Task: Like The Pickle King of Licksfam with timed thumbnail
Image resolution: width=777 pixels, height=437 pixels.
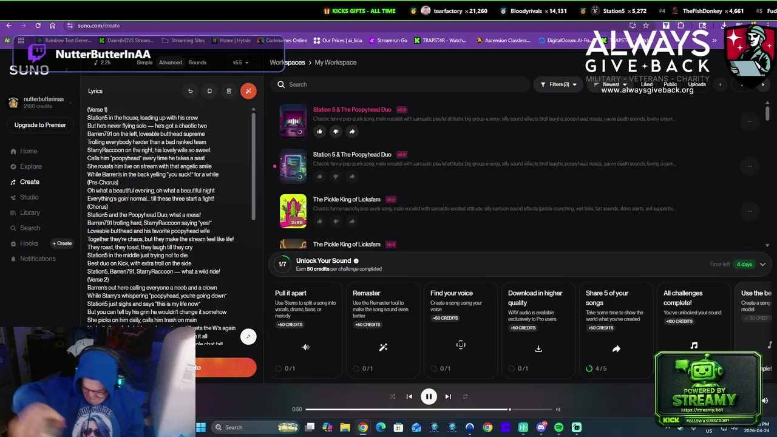Action: tap(320, 221)
